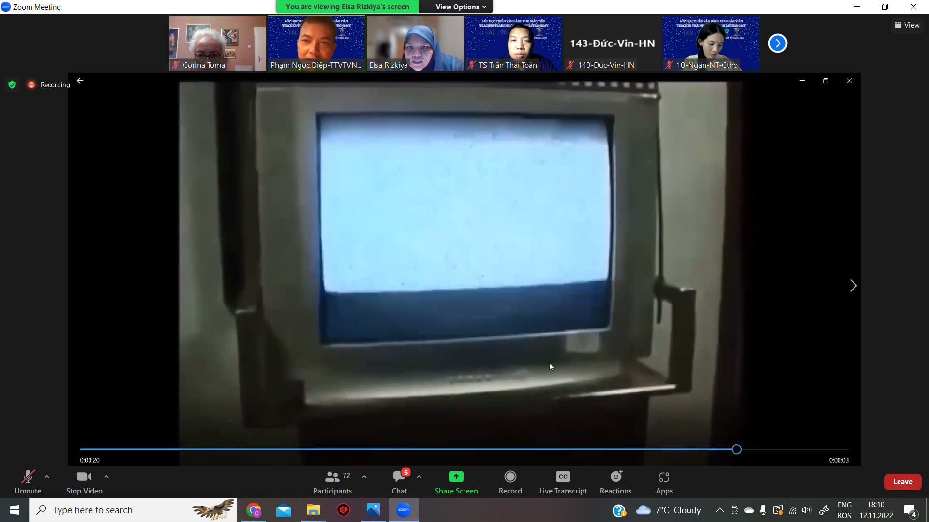Open the Windows Ink pen tray icon
929x522 pixels.
click(824, 510)
